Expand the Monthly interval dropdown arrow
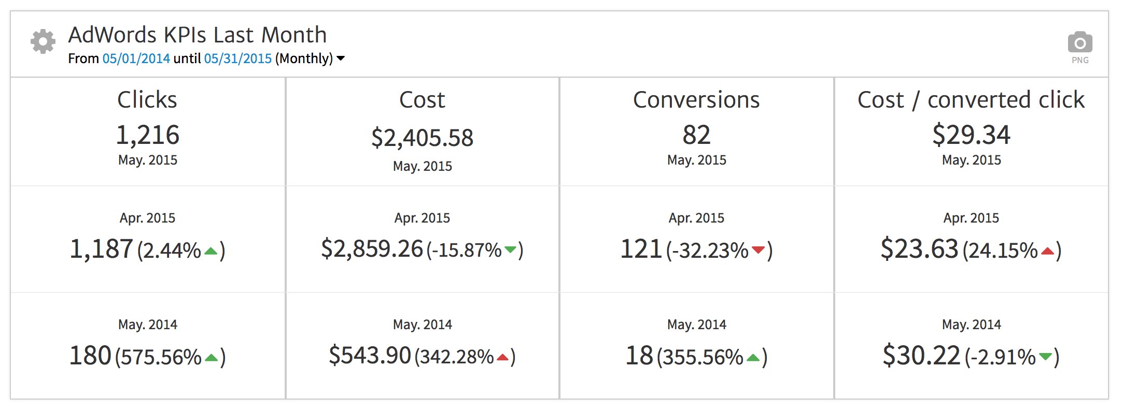This screenshot has width=1123, height=412. click(341, 58)
